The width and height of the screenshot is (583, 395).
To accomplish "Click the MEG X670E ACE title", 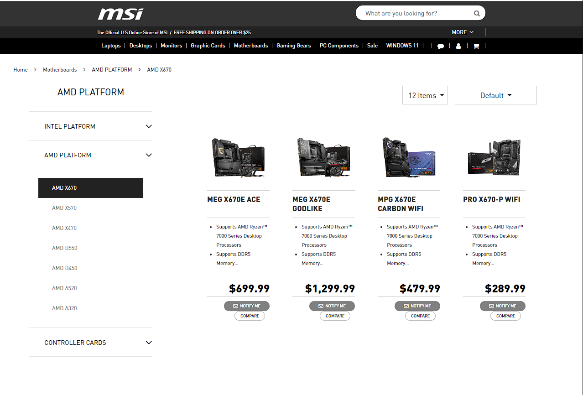I will pyautogui.click(x=234, y=199).
